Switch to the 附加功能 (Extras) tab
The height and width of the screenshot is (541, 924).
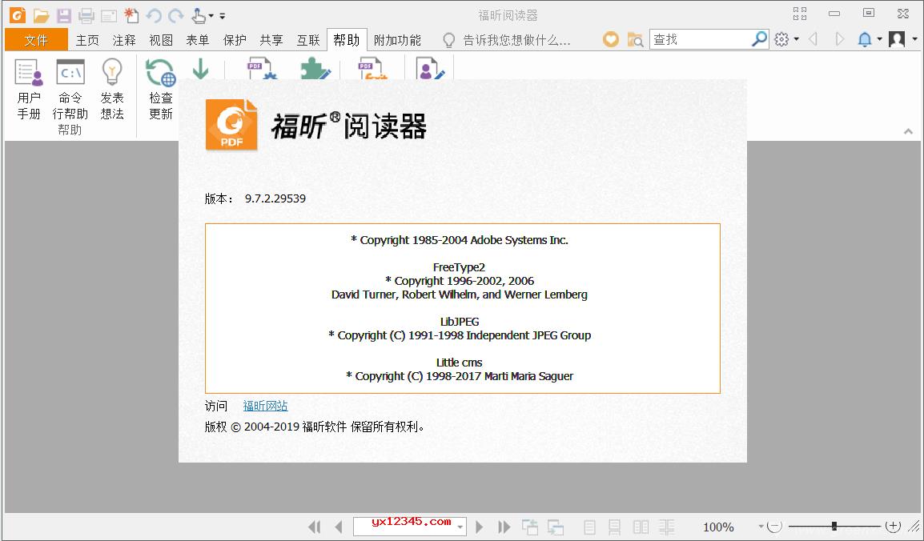[397, 40]
